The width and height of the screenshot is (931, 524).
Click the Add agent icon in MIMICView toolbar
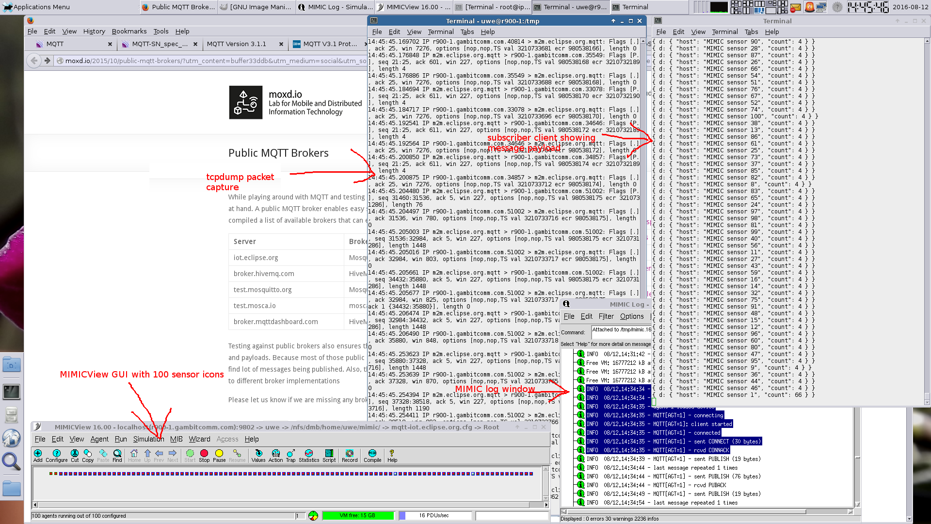click(38, 456)
